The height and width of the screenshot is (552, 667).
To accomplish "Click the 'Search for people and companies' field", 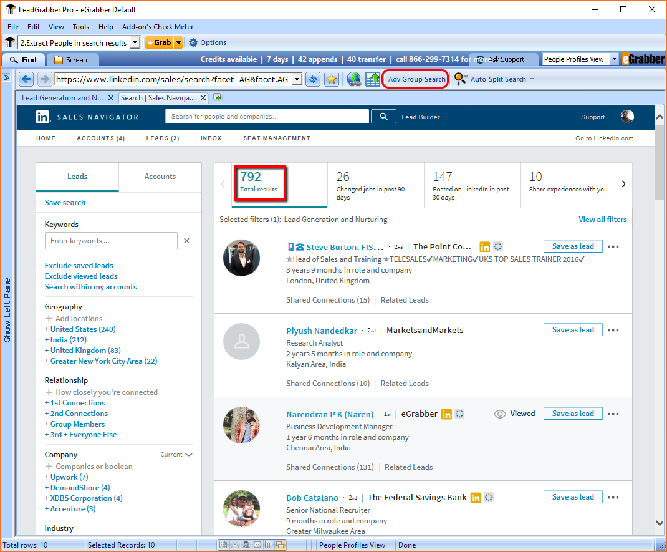I will click(267, 117).
